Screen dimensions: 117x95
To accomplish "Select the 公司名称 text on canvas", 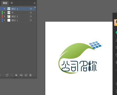I will pyautogui.click(x=79, y=66).
